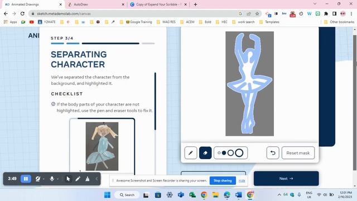Viewport: 357px width, 201px height.
Task: Click the Hide link in sharing bar
Action: pyautogui.click(x=242, y=181)
